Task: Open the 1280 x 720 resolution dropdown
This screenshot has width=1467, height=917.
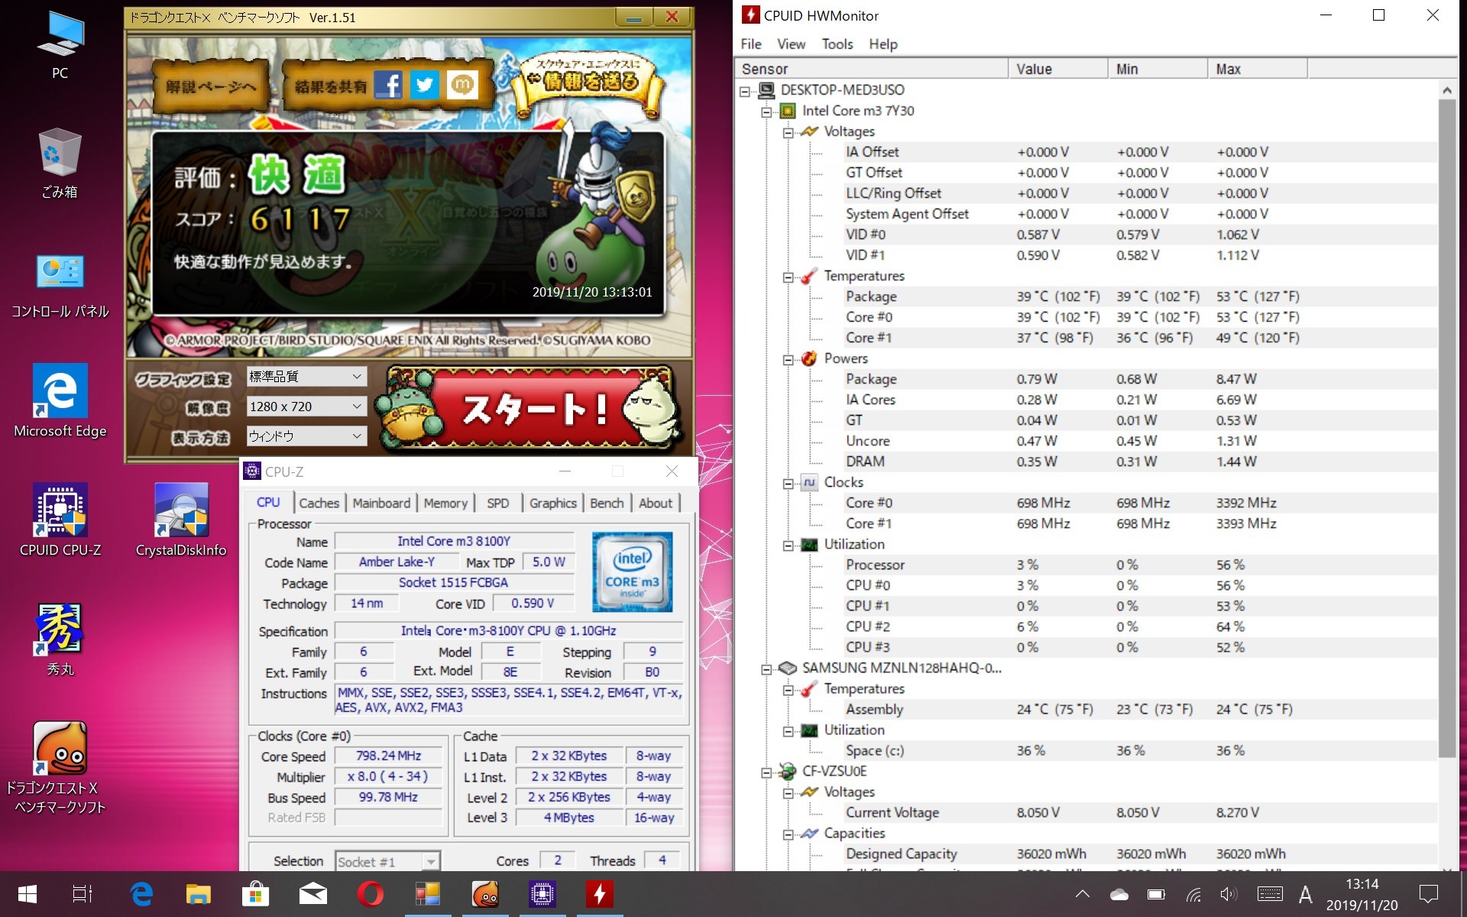Action: (x=306, y=407)
